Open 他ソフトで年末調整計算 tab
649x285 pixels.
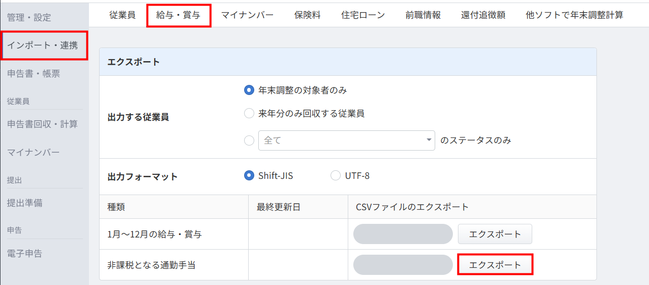click(x=574, y=15)
